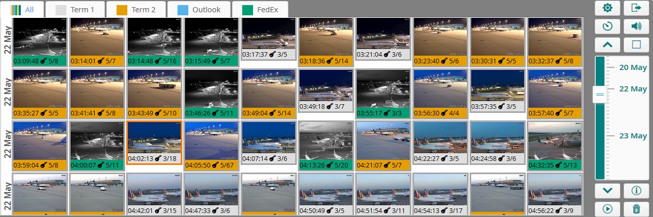653x217 pixels.
Task: Open the Term 2 camera tab
Action: (136, 10)
